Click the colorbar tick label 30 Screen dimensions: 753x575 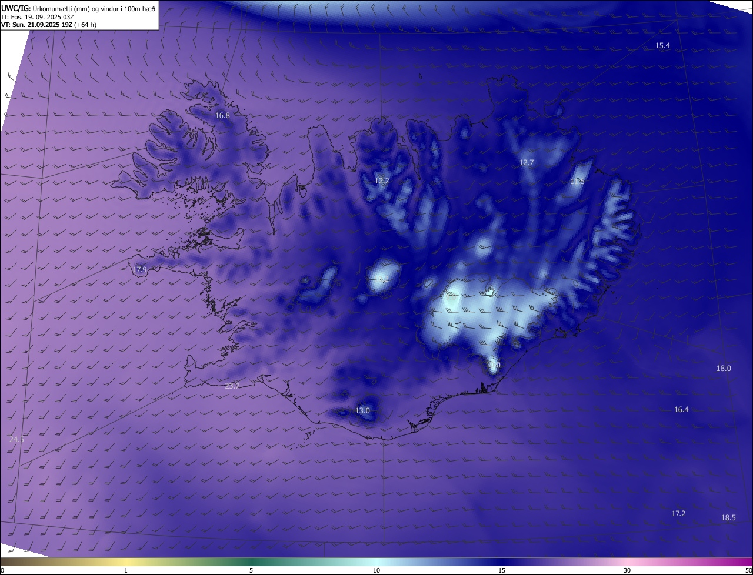coord(627,571)
